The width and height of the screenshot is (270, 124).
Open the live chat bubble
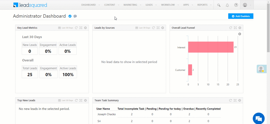click(x=258, y=118)
